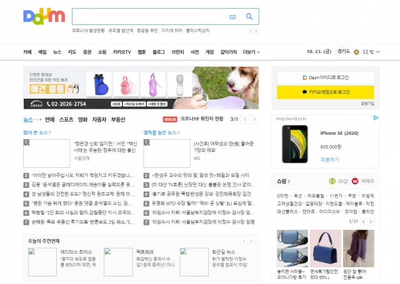This screenshot has width=400, height=284.
Task: Open the 웹툰 menu item
Action: 142,52
